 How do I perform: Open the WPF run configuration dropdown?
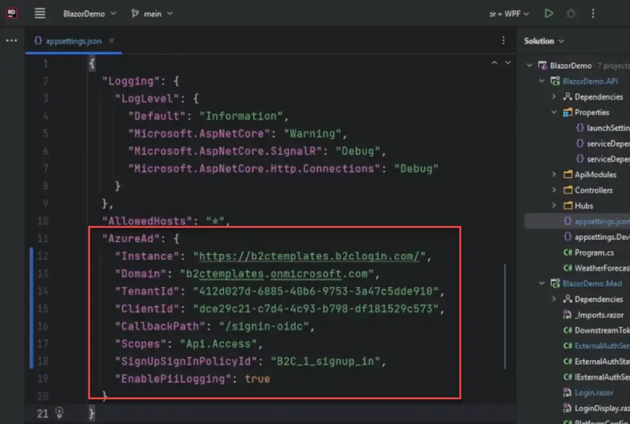pos(509,14)
